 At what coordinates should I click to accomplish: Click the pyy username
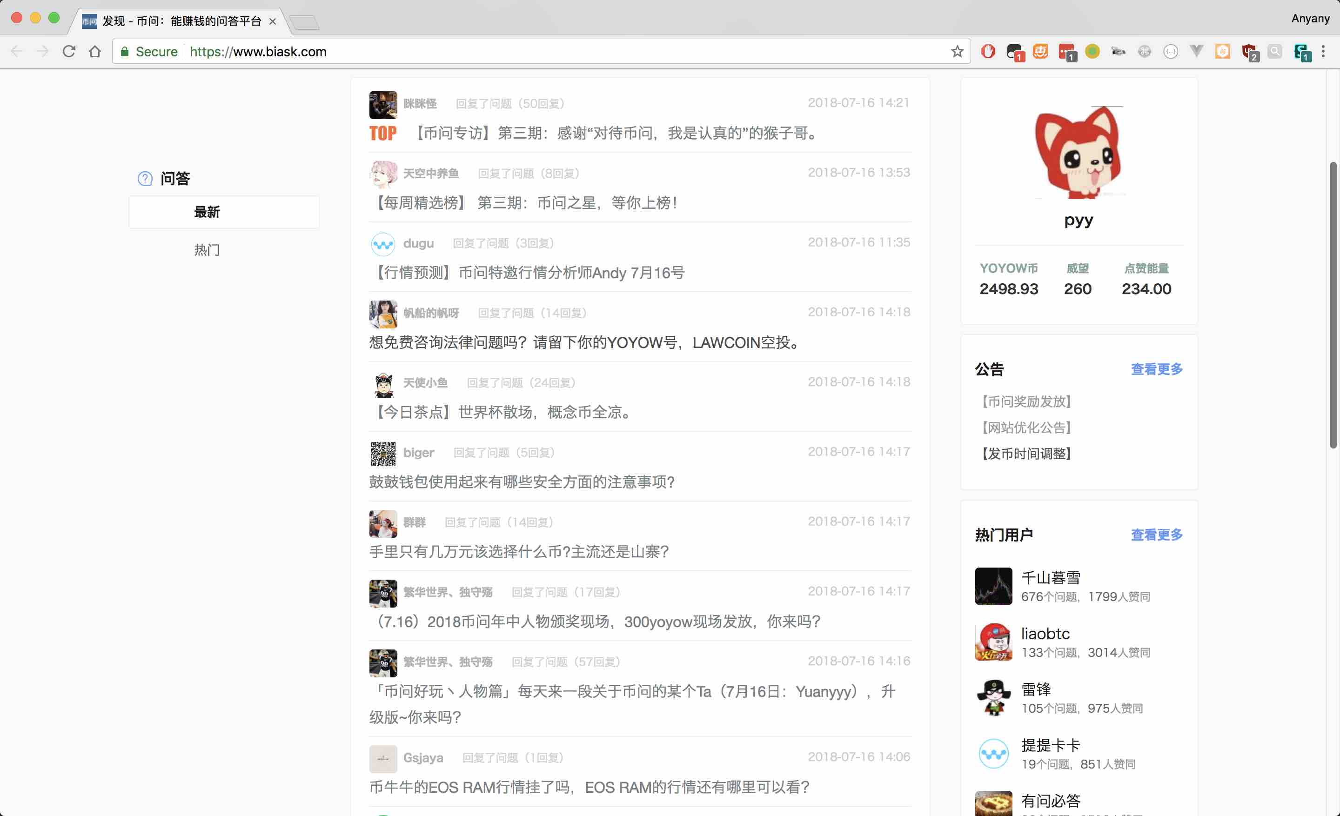coord(1079,220)
